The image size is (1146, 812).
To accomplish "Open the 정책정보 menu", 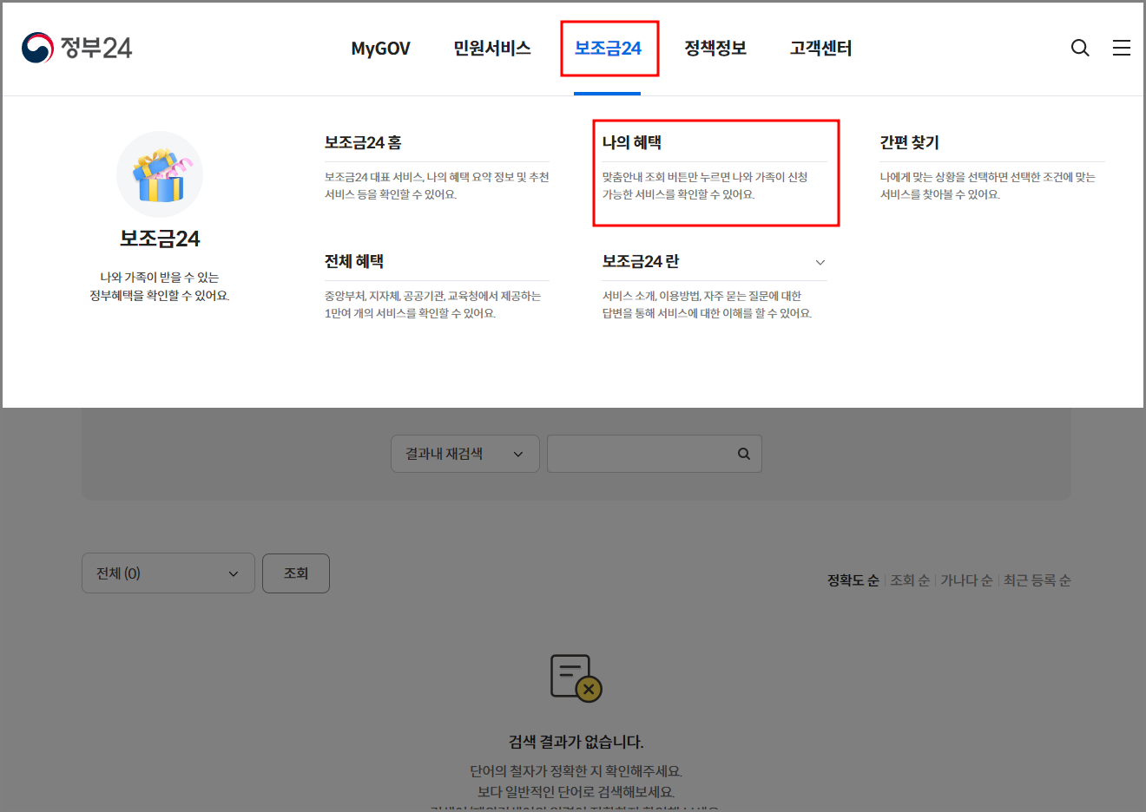I will (x=715, y=49).
